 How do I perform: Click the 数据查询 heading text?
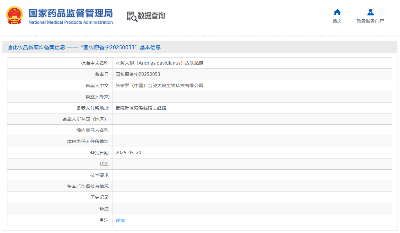coord(151,16)
